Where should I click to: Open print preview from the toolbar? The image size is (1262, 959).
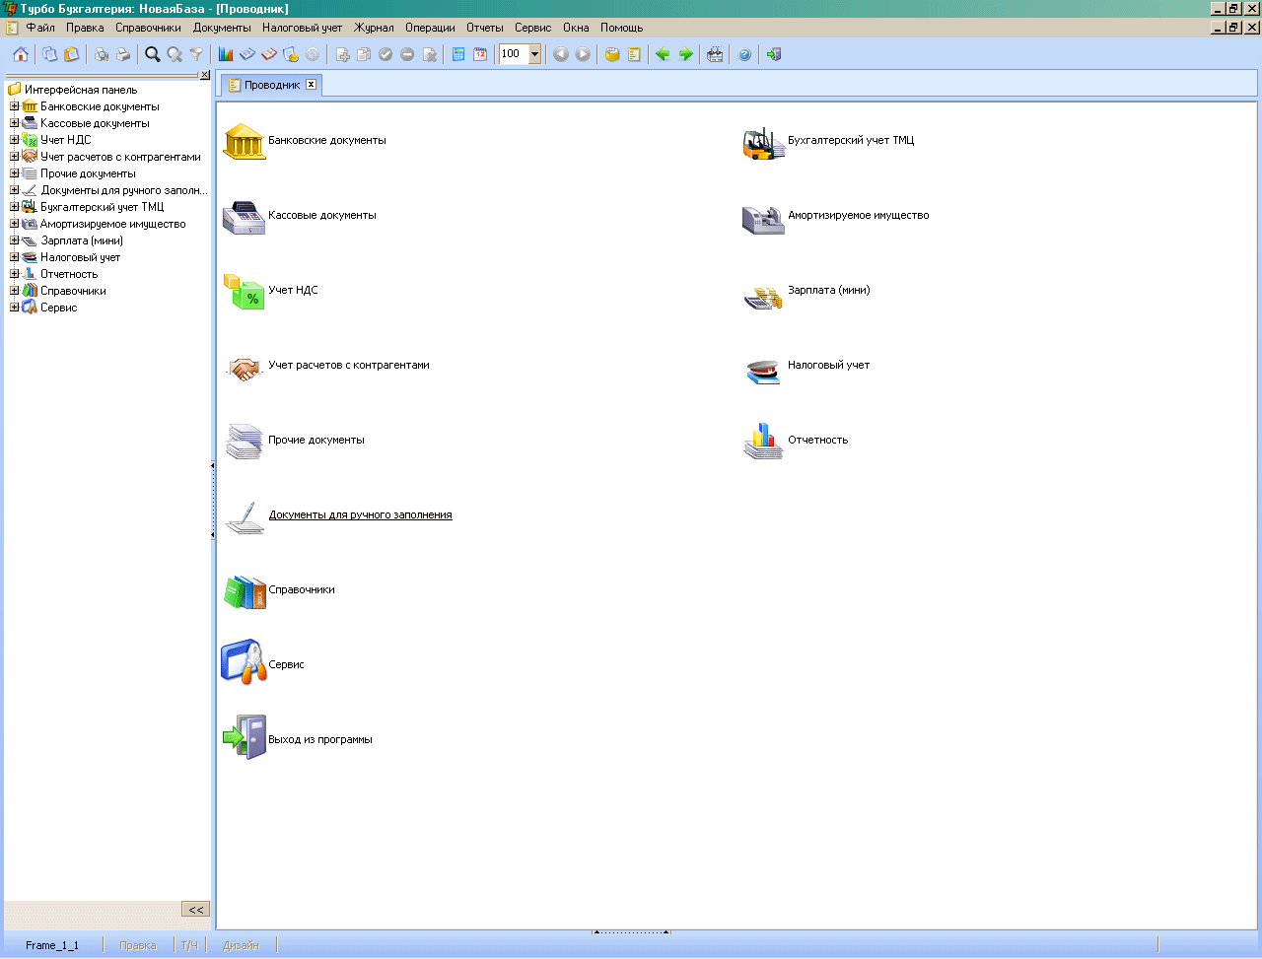pyautogui.click(x=101, y=54)
